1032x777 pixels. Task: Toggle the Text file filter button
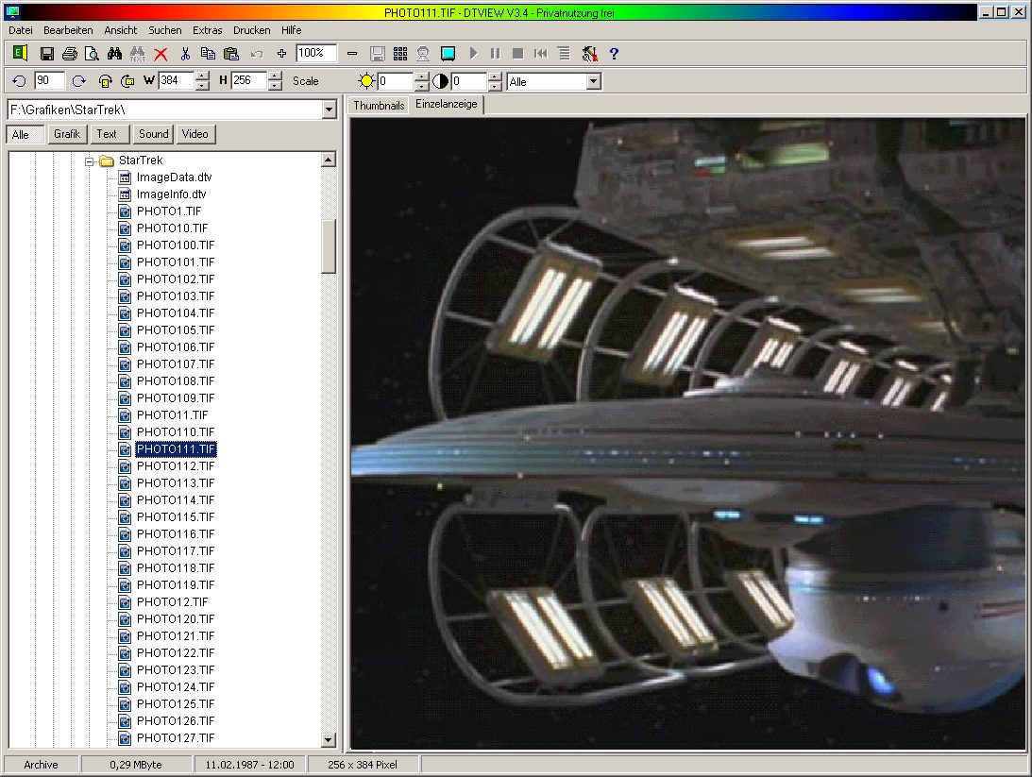point(110,134)
